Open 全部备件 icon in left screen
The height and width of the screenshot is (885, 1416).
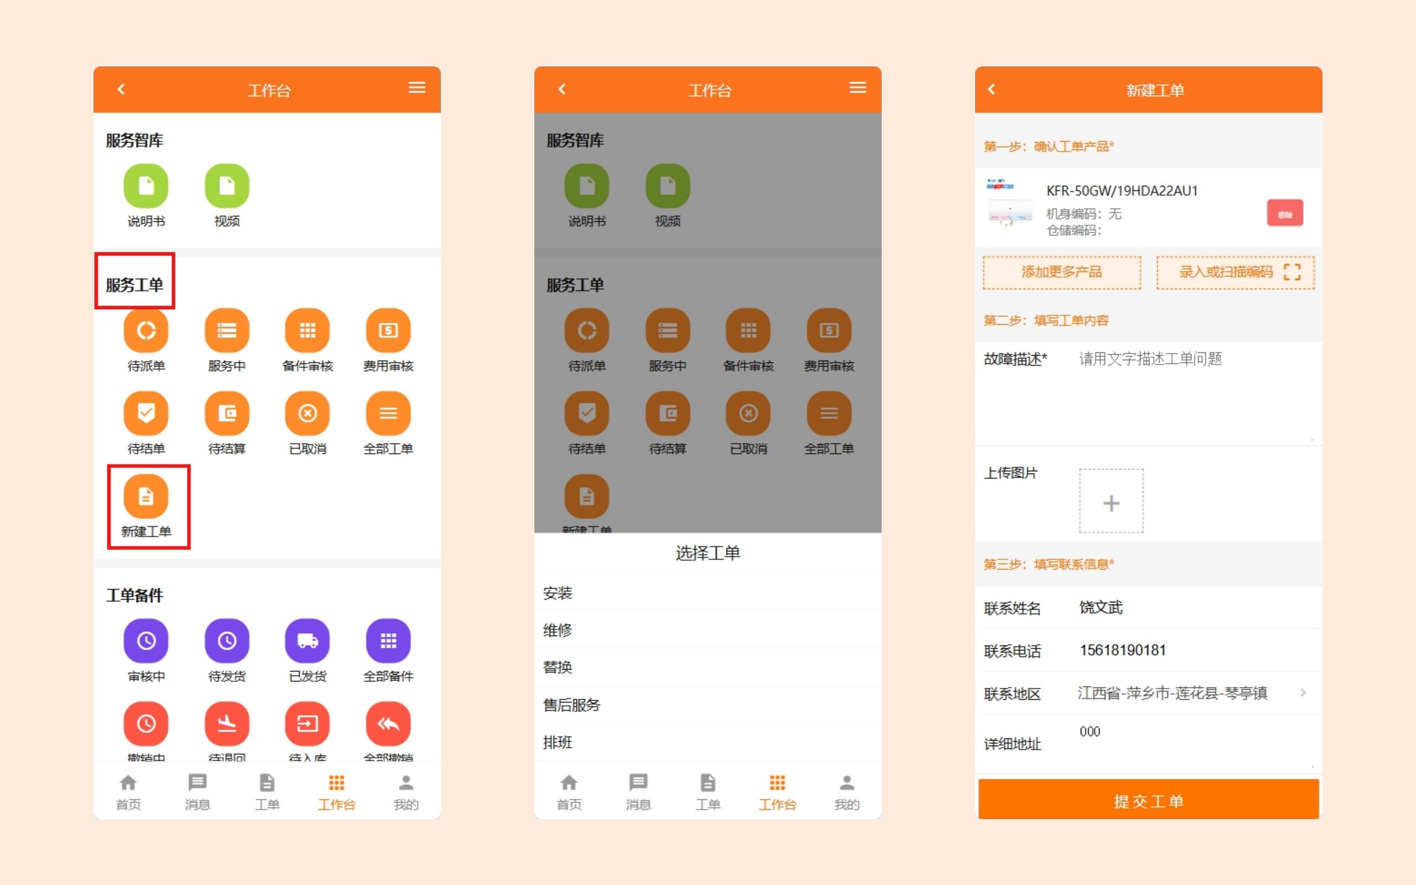388,641
